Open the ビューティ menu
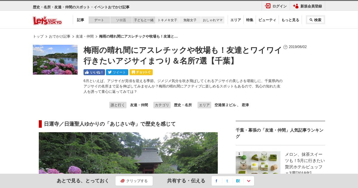 tap(267, 20)
